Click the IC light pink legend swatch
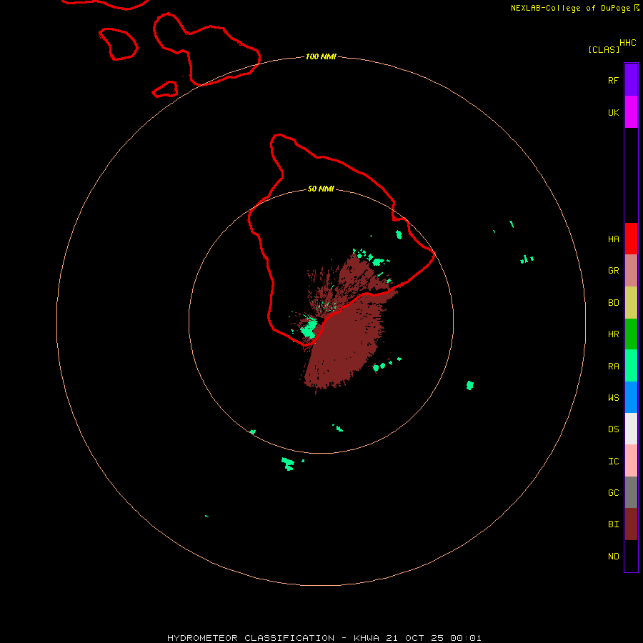The height and width of the screenshot is (643, 643). click(x=631, y=461)
